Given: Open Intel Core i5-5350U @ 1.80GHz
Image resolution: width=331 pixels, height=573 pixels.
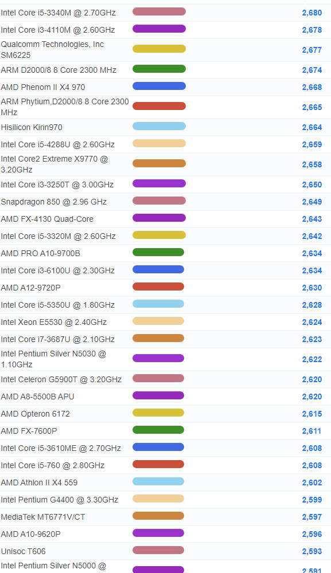Looking at the screenshot, I should [58, 305].
